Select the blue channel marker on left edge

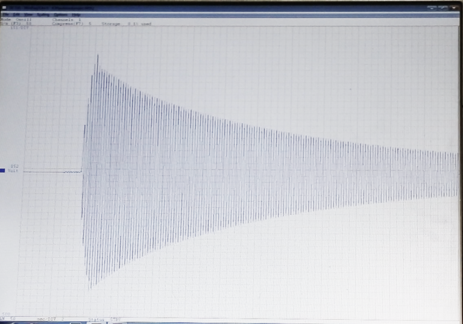[x=2, y=171]
